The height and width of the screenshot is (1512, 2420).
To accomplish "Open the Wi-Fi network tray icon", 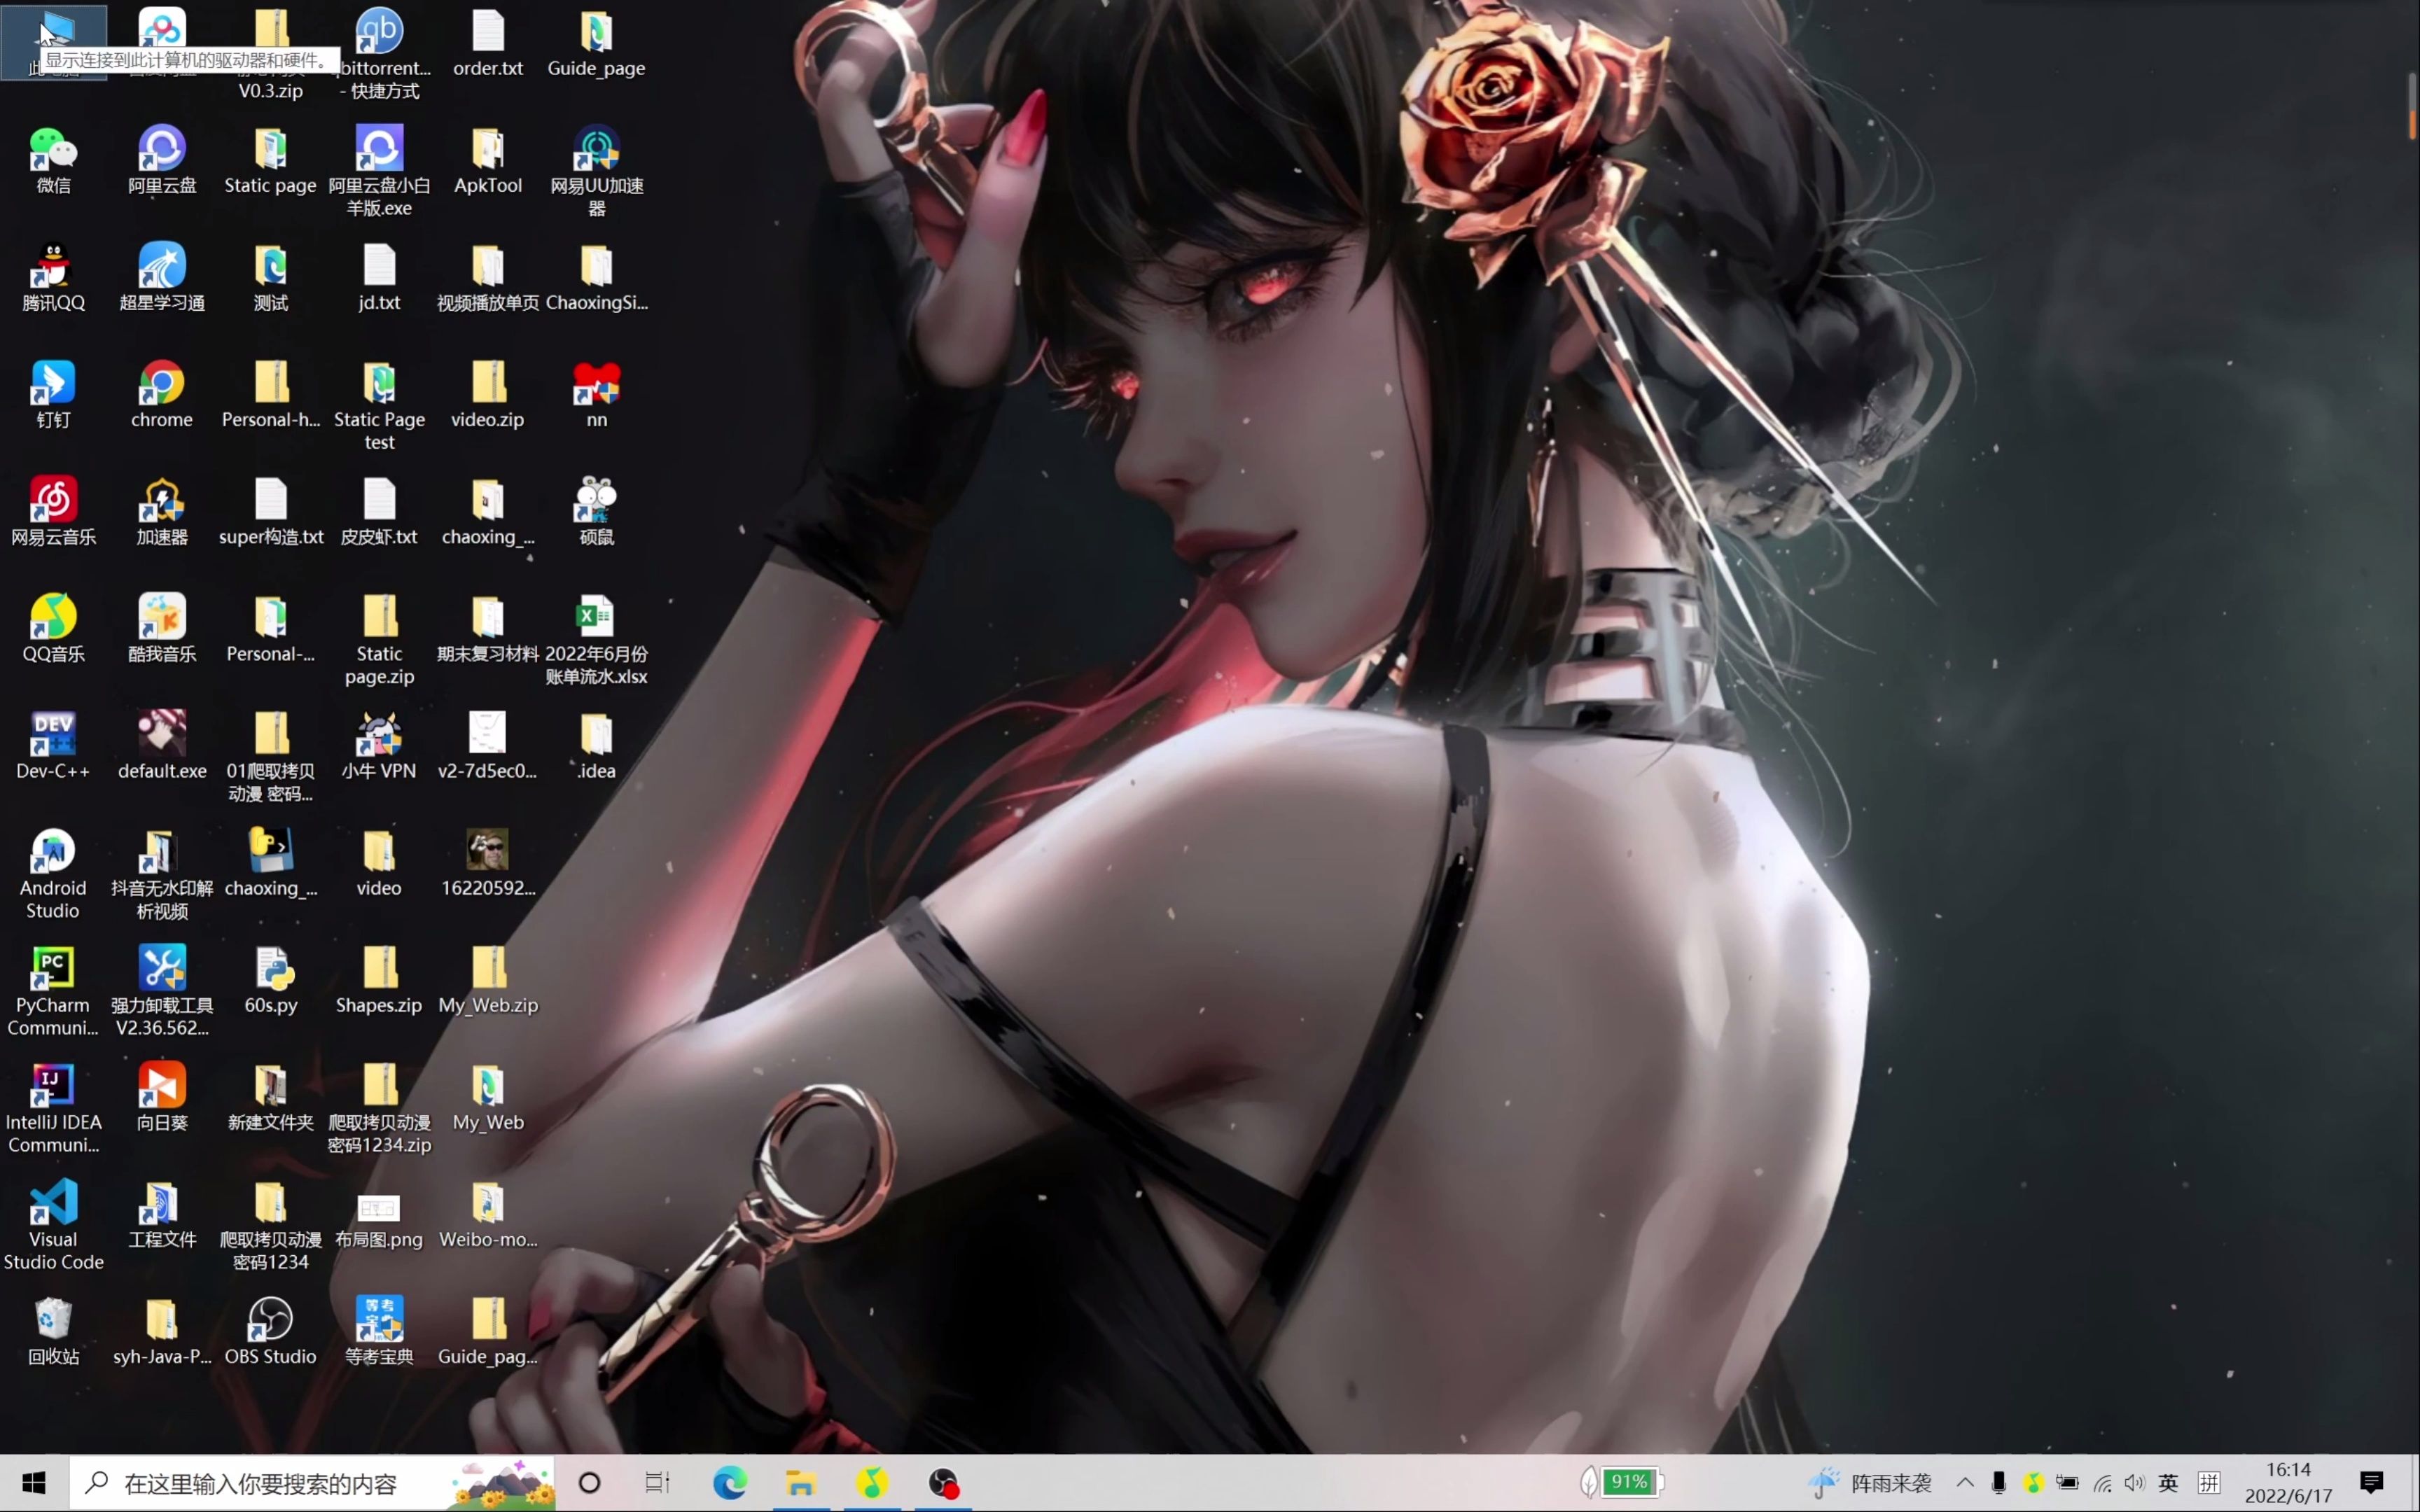I will 2102,1483.
